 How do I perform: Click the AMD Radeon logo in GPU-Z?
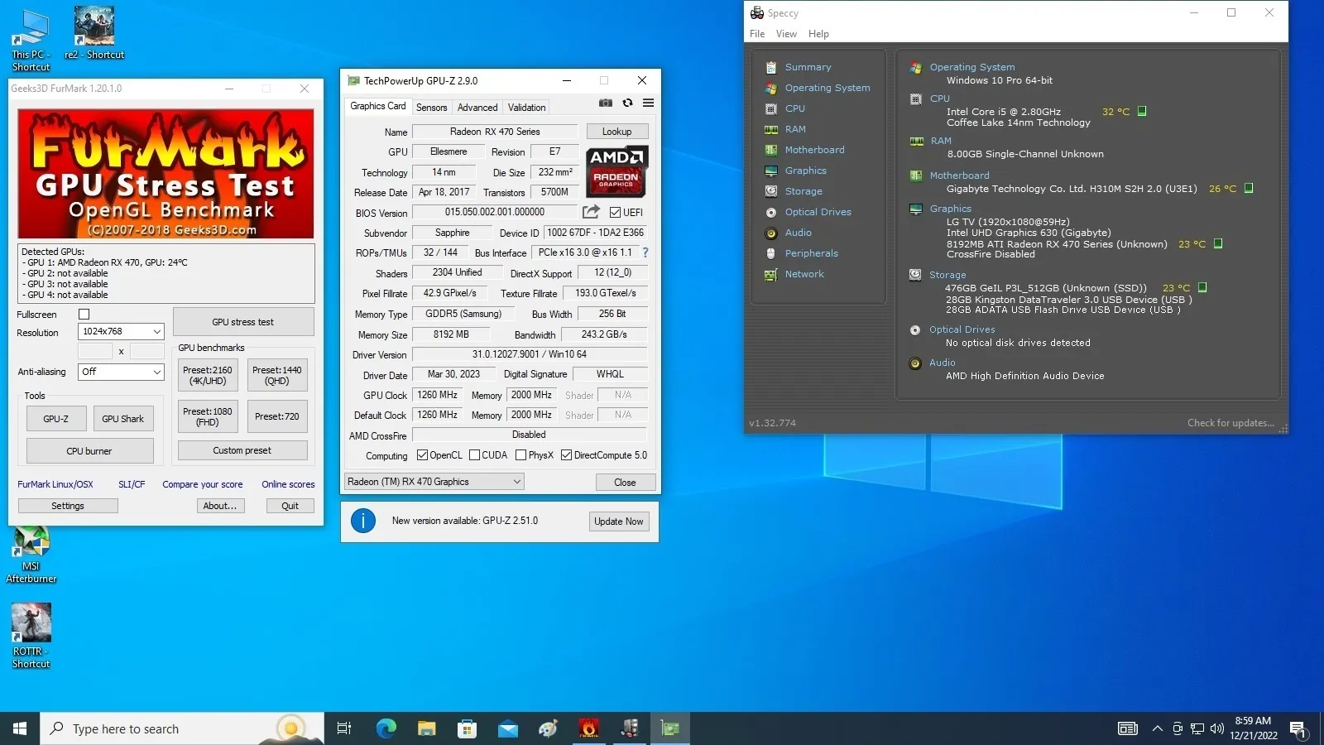coord(616,171)
